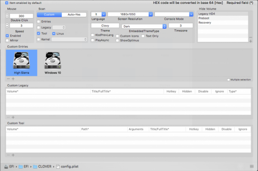The width and height of the screenshot is (258, 171).
Task: Toggle the Mouse Enabled checkbox
Action: click(x=7, y=36)
